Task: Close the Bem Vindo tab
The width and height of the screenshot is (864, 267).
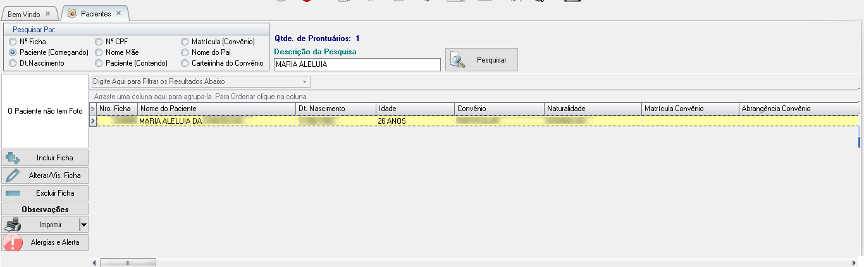Action: (x=48, y=14)
